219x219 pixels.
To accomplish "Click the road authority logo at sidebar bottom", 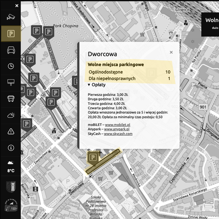I will coord(11,205).
